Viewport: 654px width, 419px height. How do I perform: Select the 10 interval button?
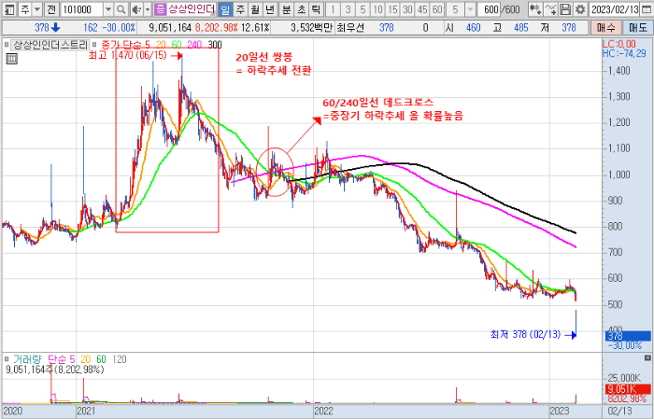pos(377,9)
